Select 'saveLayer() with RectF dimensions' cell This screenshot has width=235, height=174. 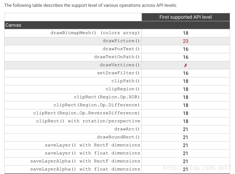click(93, 145)
